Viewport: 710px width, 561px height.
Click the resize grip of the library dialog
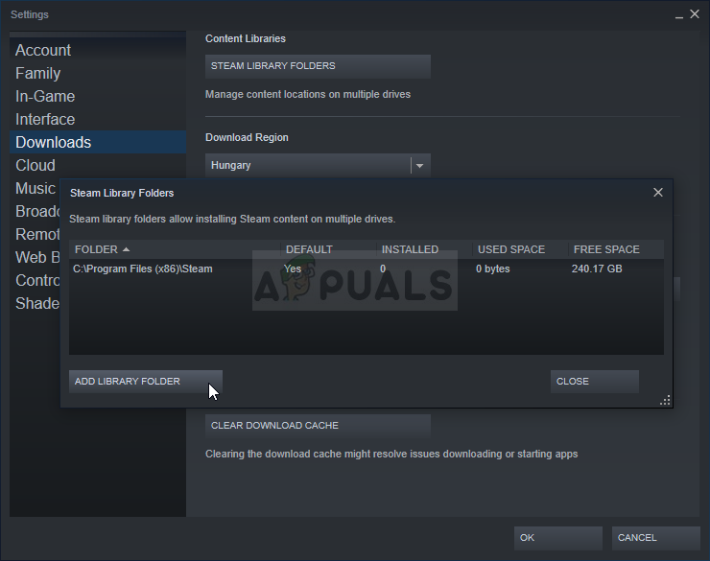point(665,401)
